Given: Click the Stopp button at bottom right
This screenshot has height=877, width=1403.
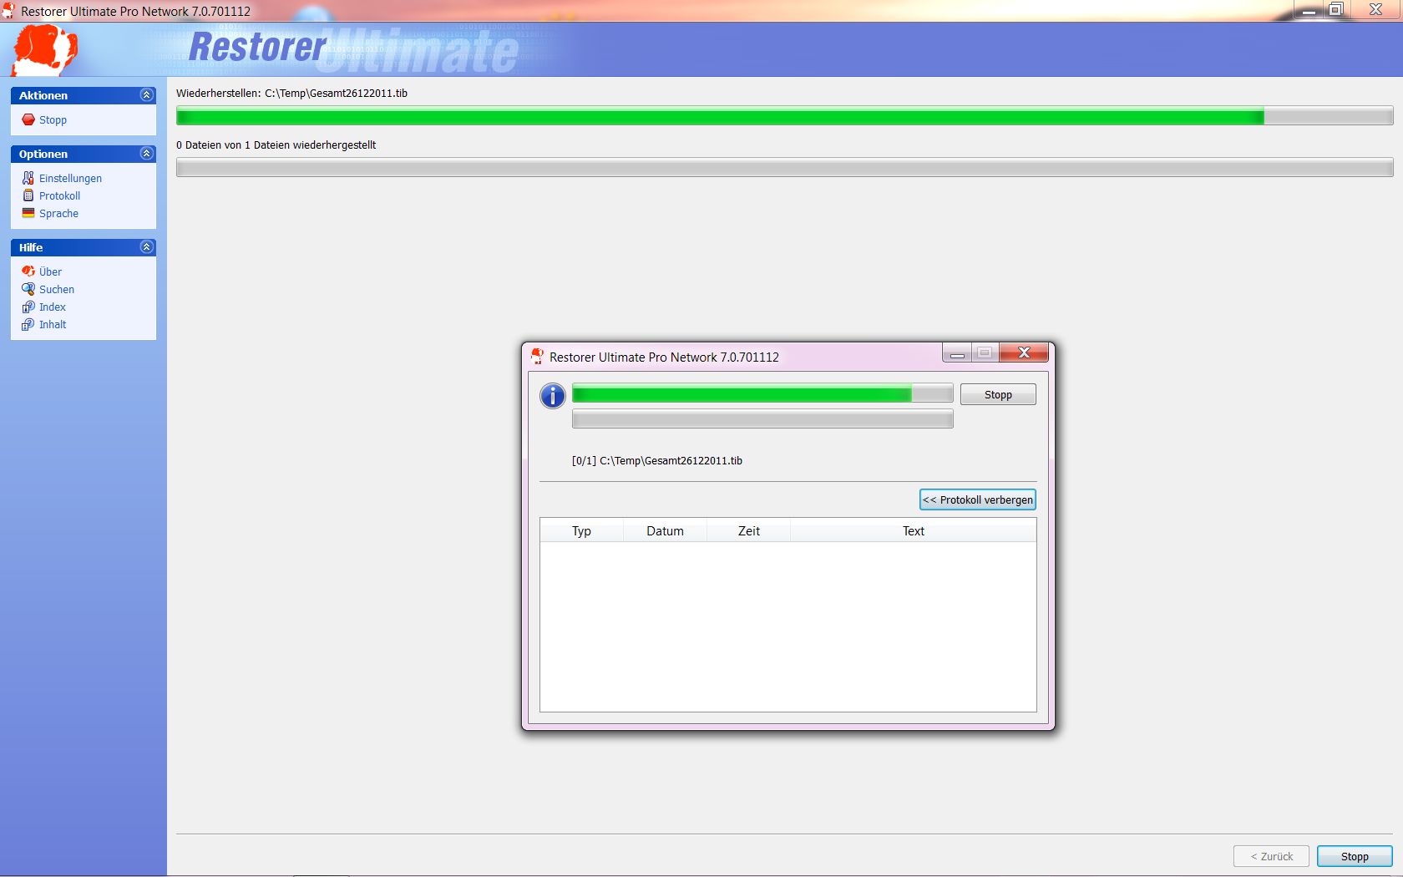Looking at the screenshot, I should tap(1355, 856).
